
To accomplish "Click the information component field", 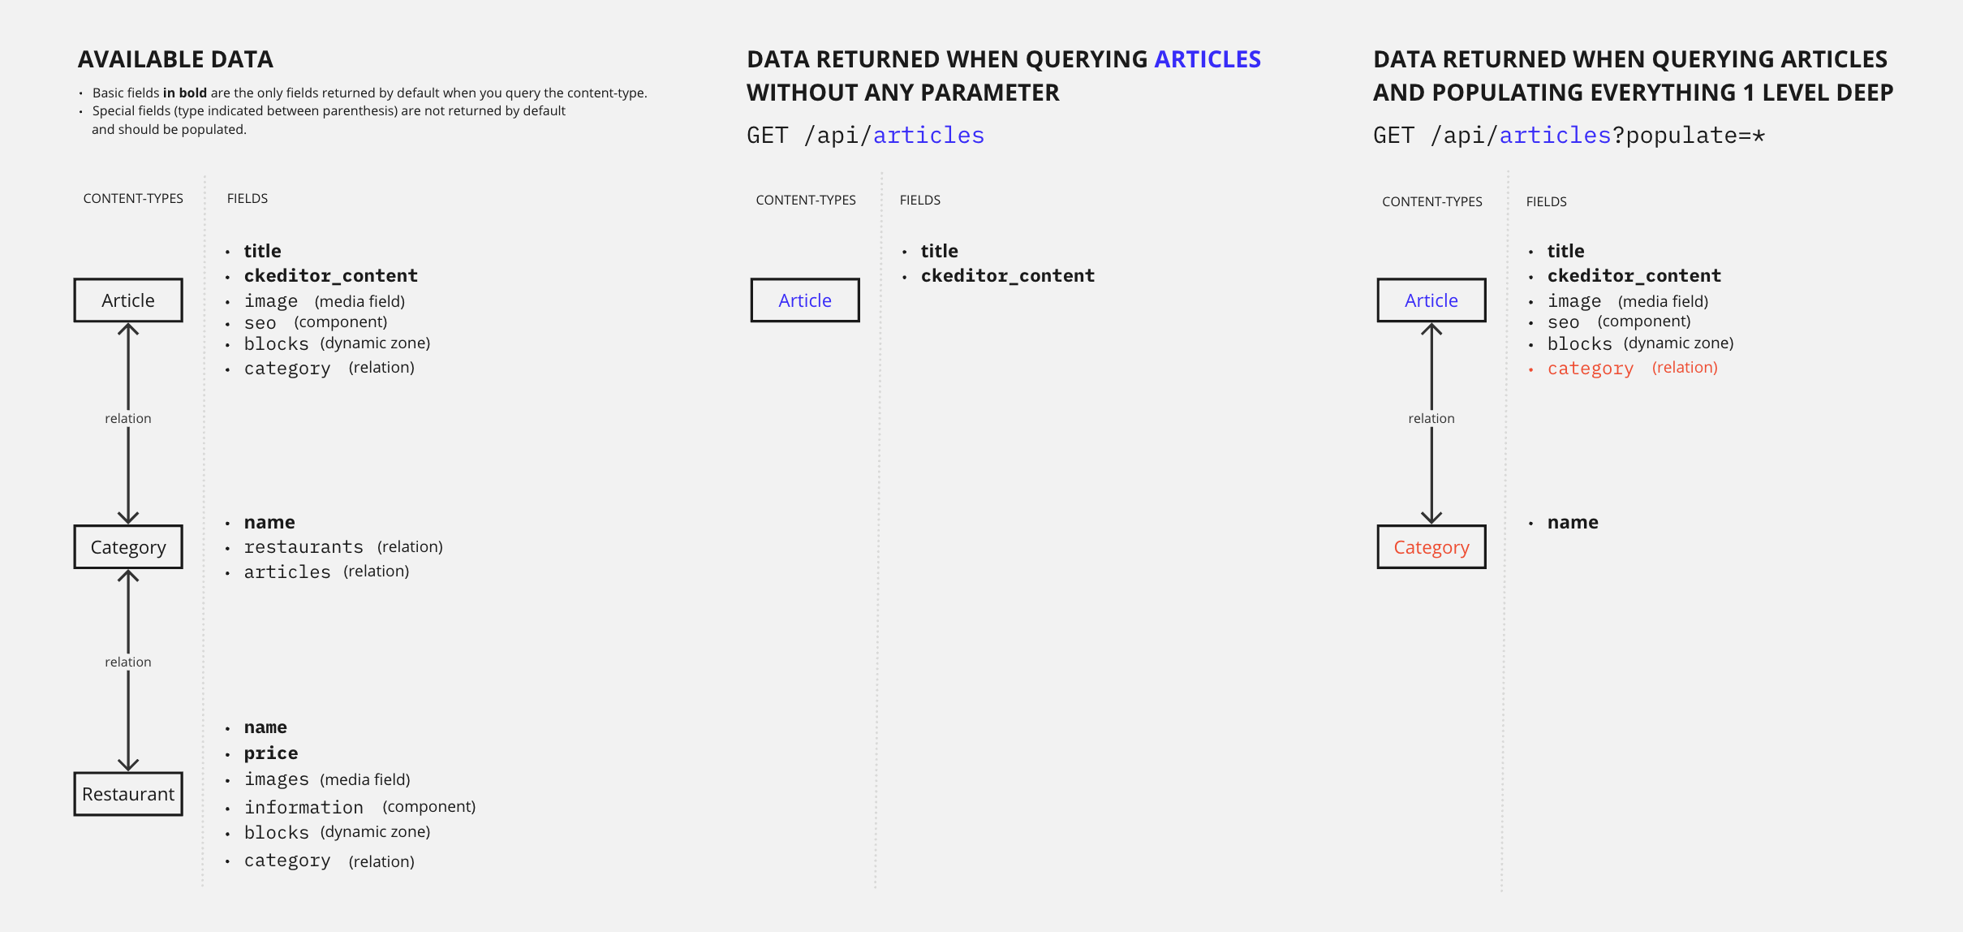I will tap(303, 807).
